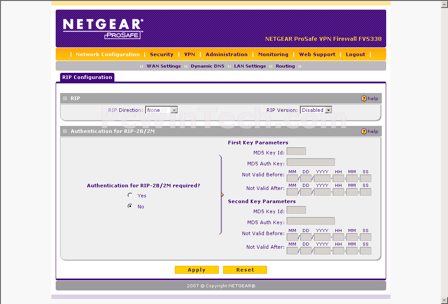Click the Reset button

[245, 270]
